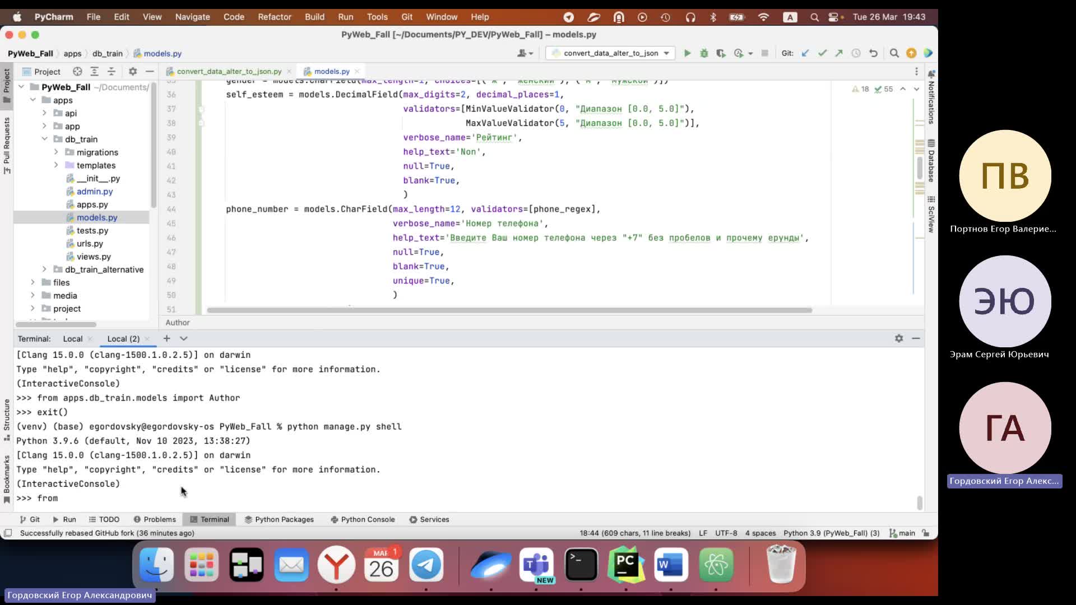Select opened file target icon in Project panel
Screen dimensions: 1076x605
coord(77,71)
